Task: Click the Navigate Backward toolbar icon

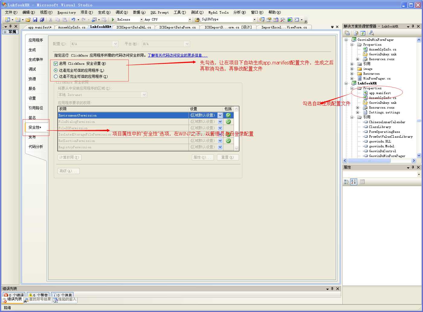Action: coord(94,20)
